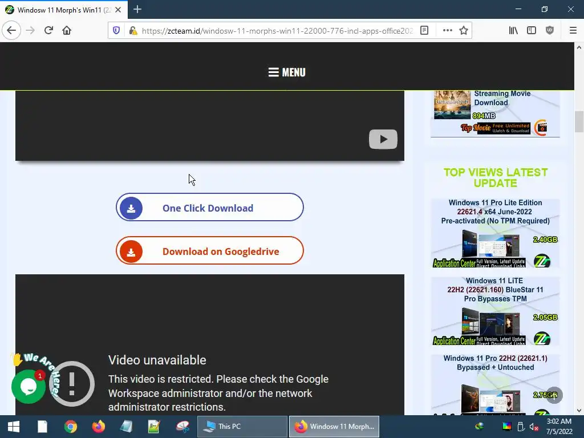The image size is (584, 438).
Task: Open a new browser tab
Action: point(137,9)
